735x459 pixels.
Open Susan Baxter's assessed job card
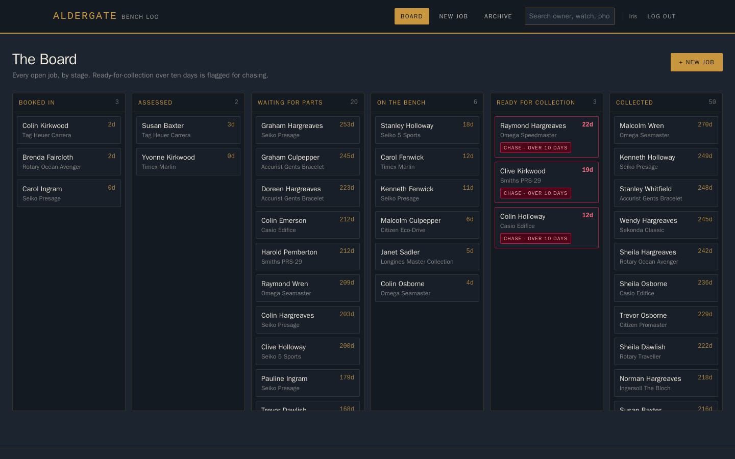[188, 130]
